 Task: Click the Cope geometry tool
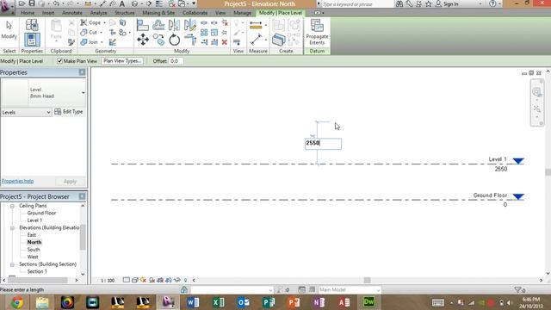click(x=90, y=22)
